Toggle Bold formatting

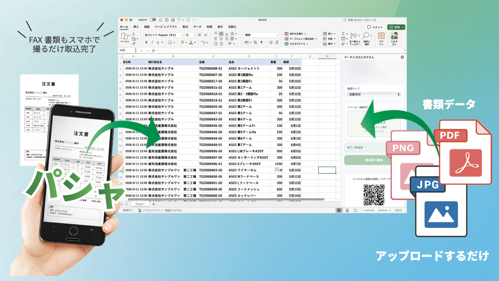pos(146,42)
